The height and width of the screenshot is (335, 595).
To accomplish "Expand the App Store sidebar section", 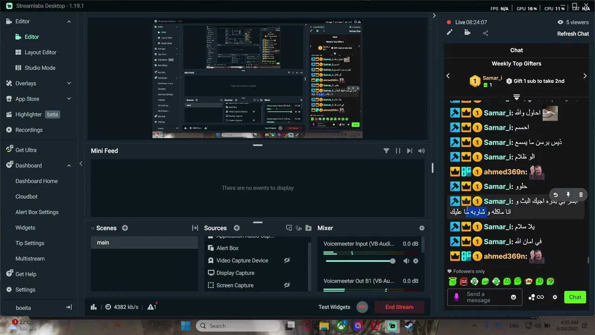I will (69, 99).
